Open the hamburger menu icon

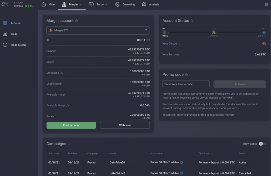pyautogui.click(x=266, y=4)
